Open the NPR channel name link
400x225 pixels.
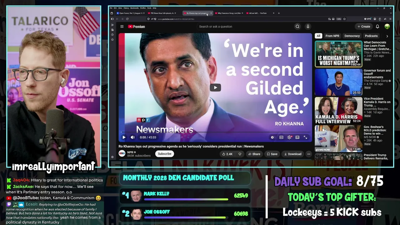coord(130,152)
